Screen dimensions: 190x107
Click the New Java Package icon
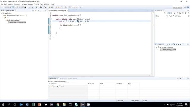(50, 7)
